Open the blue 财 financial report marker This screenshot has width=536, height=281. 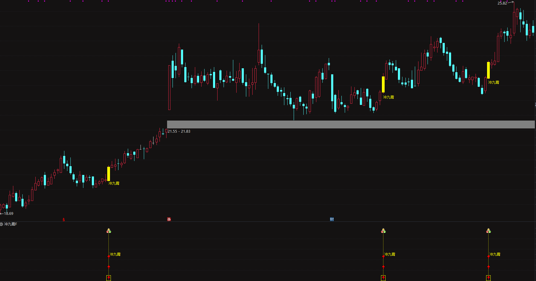point(332,219)
